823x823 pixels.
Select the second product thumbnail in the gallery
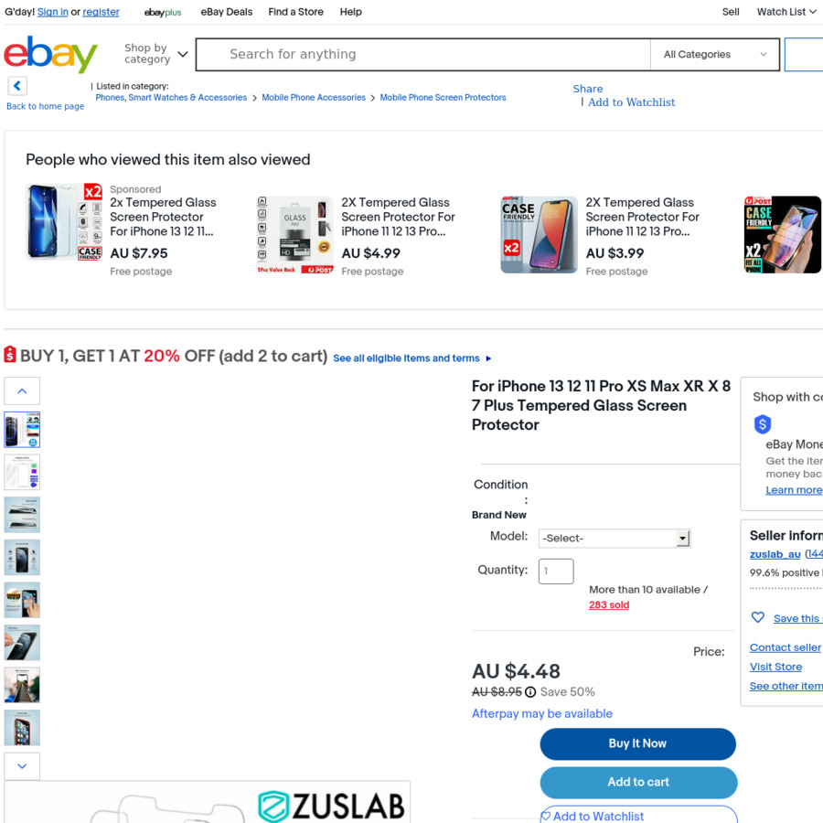(x=22, y=473)
